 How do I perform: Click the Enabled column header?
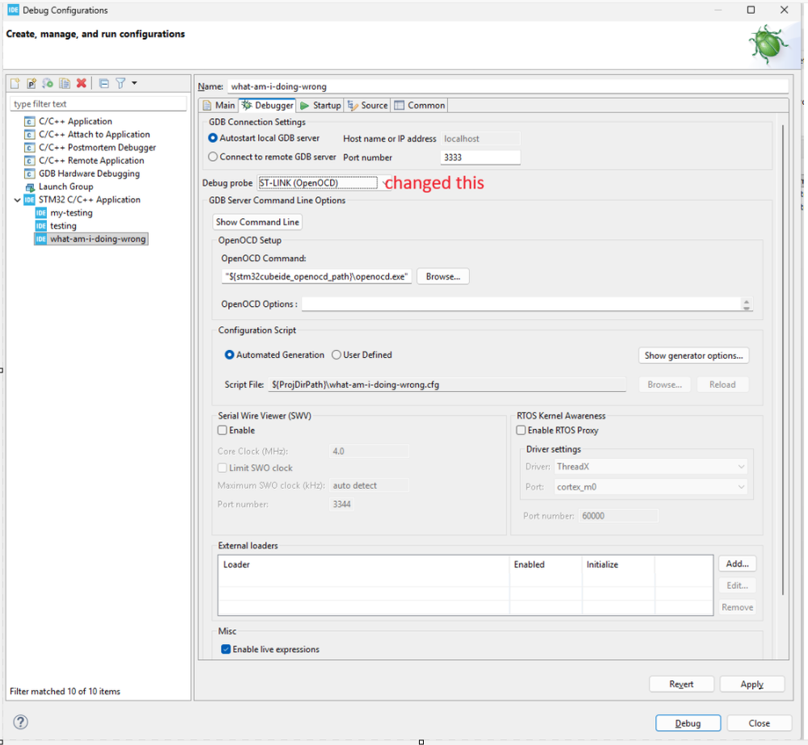click(546, 564)
